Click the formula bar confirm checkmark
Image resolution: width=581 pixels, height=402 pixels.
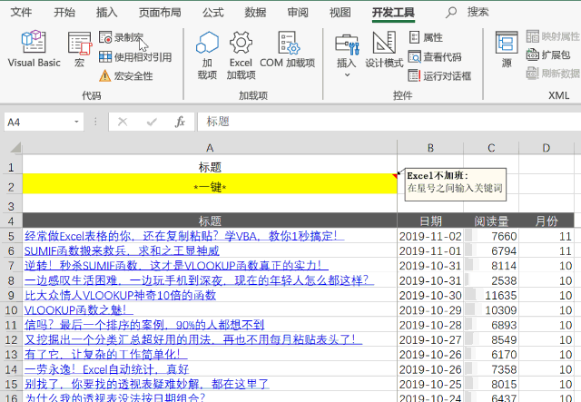[x=152, y=122]
